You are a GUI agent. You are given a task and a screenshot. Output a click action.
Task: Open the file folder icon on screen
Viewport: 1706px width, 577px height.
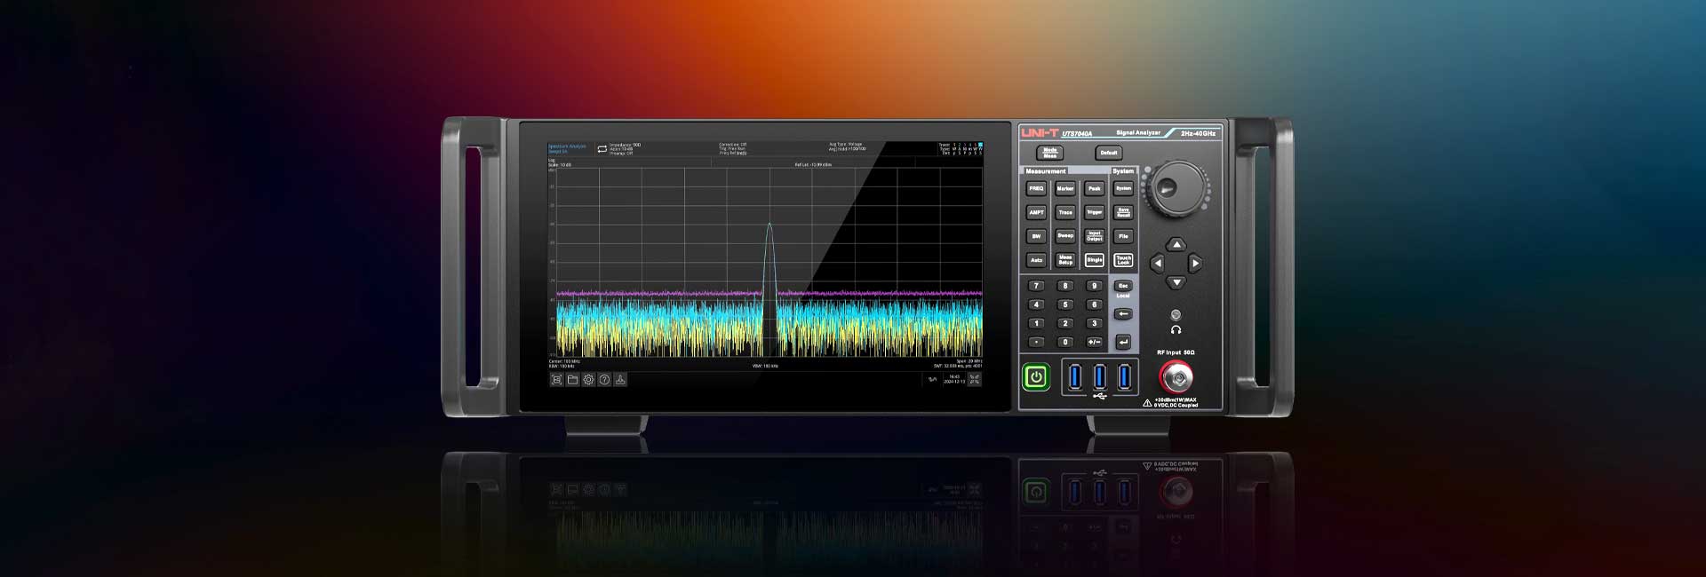572,380
